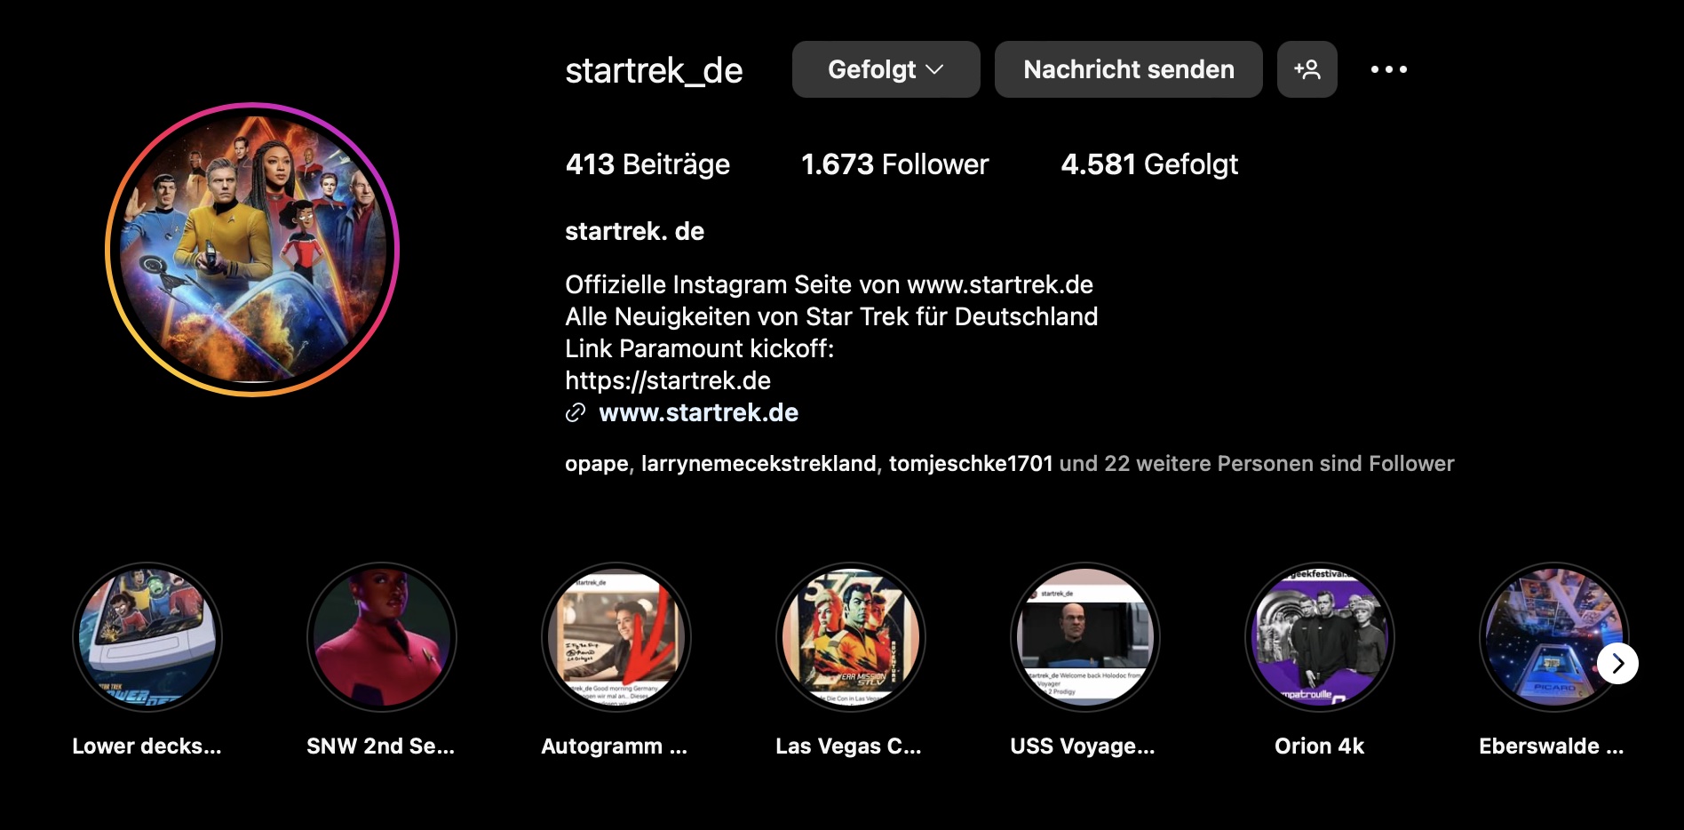Open the USS Voyager highlight

(1085, 637)
